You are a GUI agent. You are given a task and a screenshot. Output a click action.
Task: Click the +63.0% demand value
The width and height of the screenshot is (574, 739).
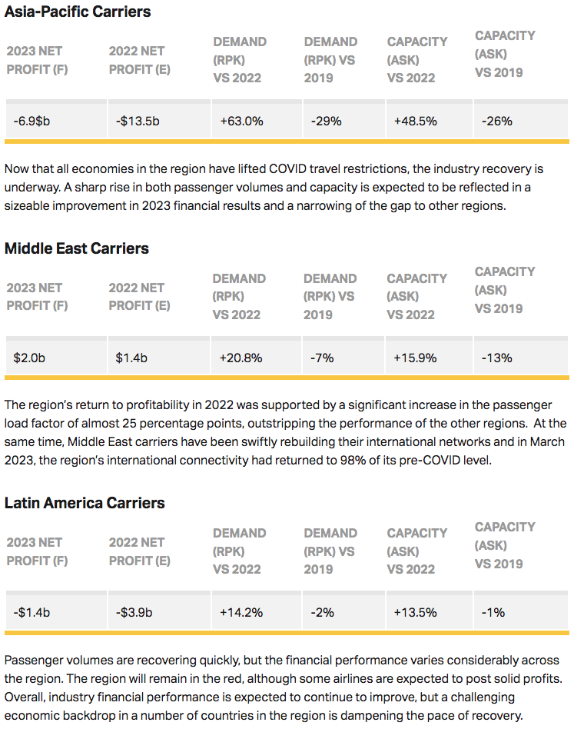(x=241, y=121)
